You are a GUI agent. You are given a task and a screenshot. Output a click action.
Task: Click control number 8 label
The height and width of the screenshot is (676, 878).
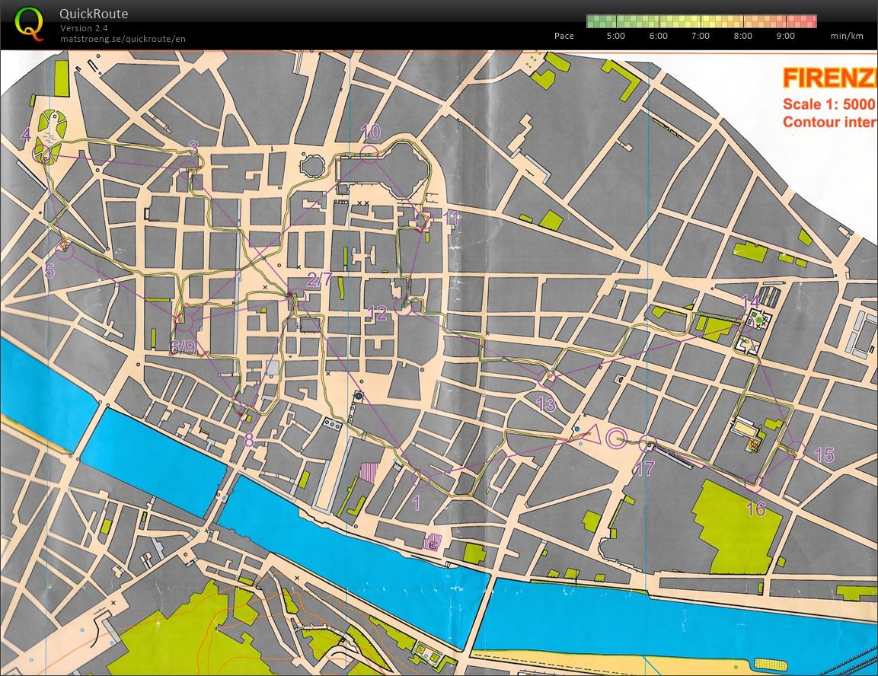click(x=248, y=440)
